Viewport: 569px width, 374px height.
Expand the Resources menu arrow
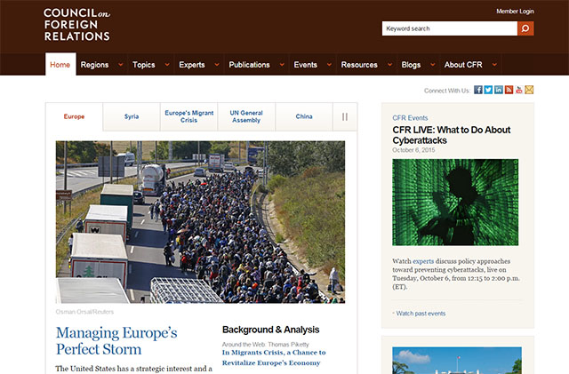pos(389,65)
